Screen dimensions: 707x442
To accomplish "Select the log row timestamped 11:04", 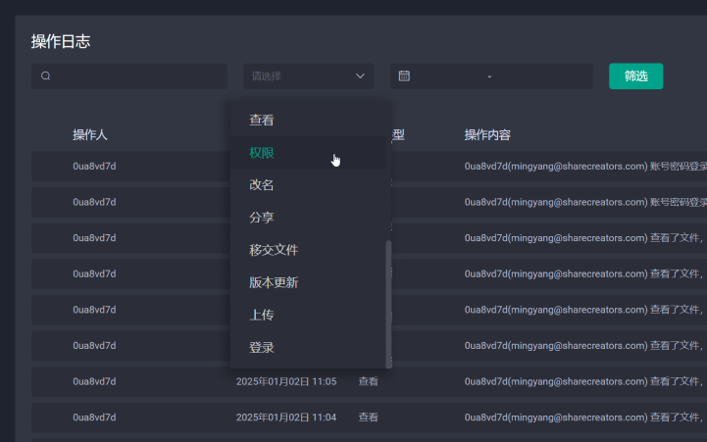I will pos(285,417).
